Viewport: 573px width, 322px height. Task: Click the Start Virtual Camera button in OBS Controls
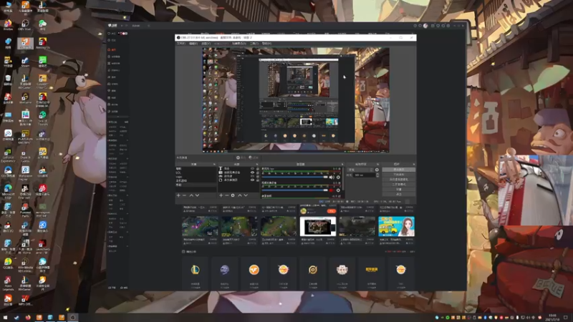pos(398,180)
